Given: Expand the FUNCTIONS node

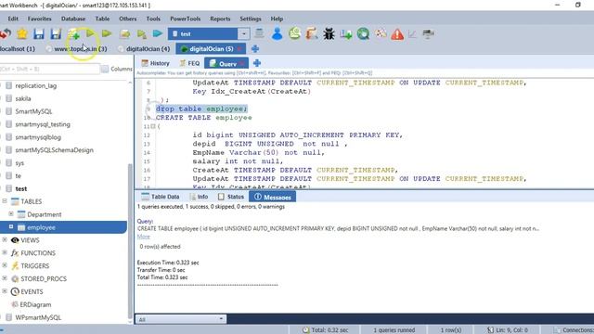Looking at the screenshot, I should (x=5, y=252).
